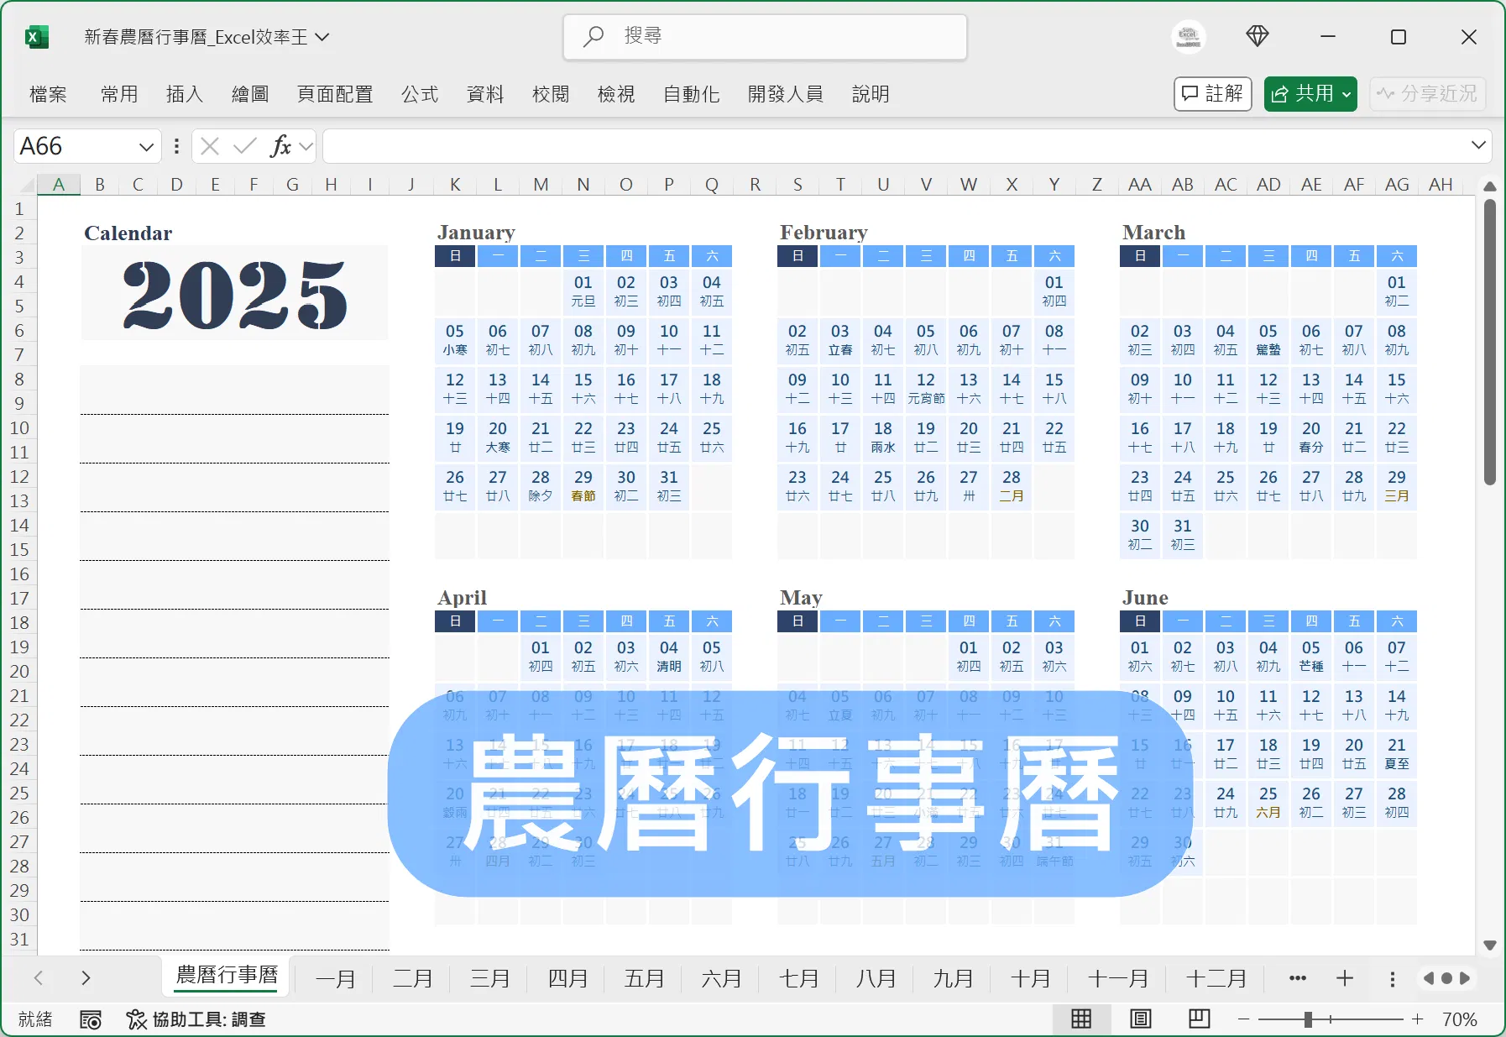
Task: Open the sheet tab options vertical dots
Action: click(1392, 979)
